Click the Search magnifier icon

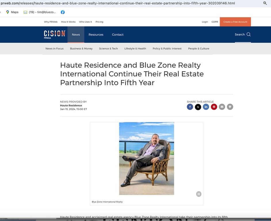click(x=249, y=34)
